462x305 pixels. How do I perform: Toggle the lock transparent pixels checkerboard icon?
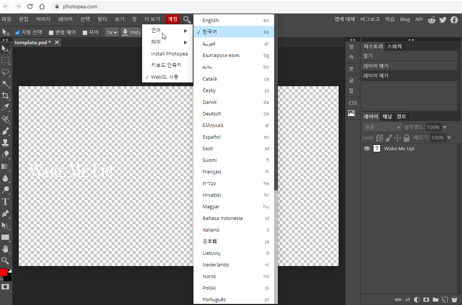379,138
